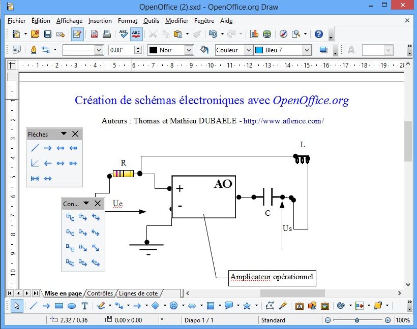Viewport: 417px width, 329px height.
Task: Click the Save document icon
Action: [48, 34]
